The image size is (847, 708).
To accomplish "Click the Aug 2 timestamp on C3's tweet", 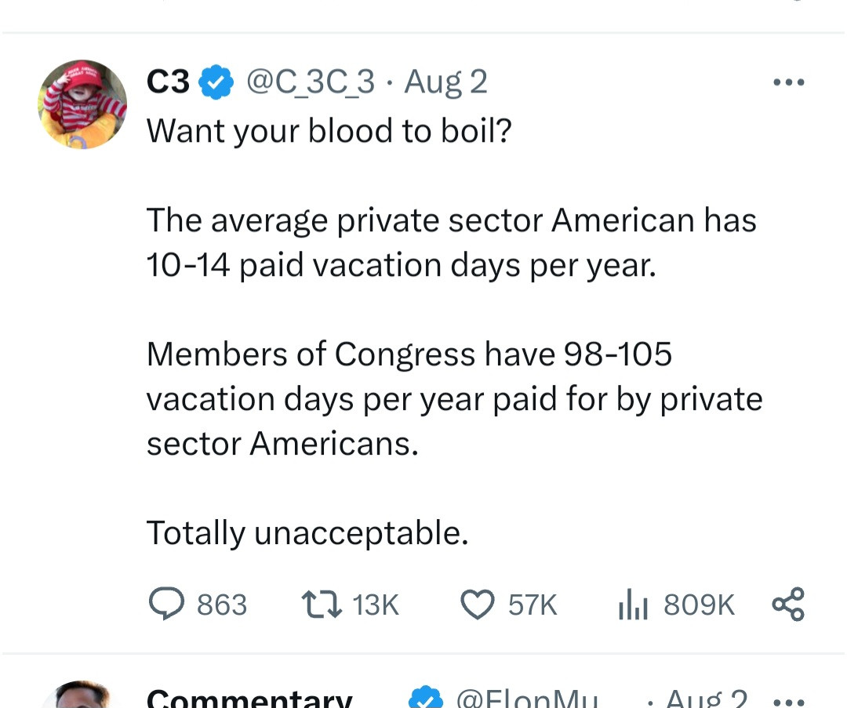I will (x=445, y=82).
